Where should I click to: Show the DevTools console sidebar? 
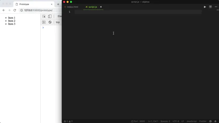44,22
